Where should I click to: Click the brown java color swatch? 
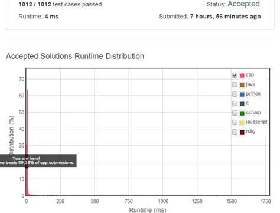[x=242, y=85]
